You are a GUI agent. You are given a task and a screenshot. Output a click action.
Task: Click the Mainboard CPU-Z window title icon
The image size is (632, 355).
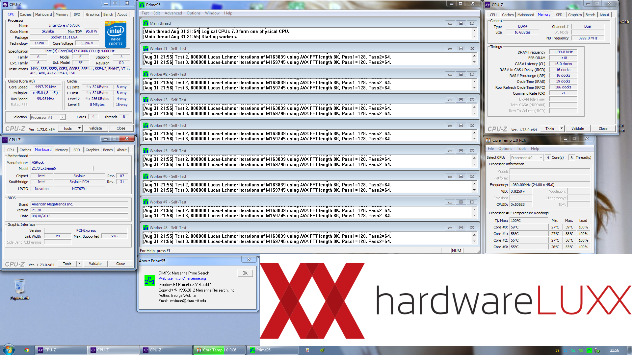pos(5,140)
